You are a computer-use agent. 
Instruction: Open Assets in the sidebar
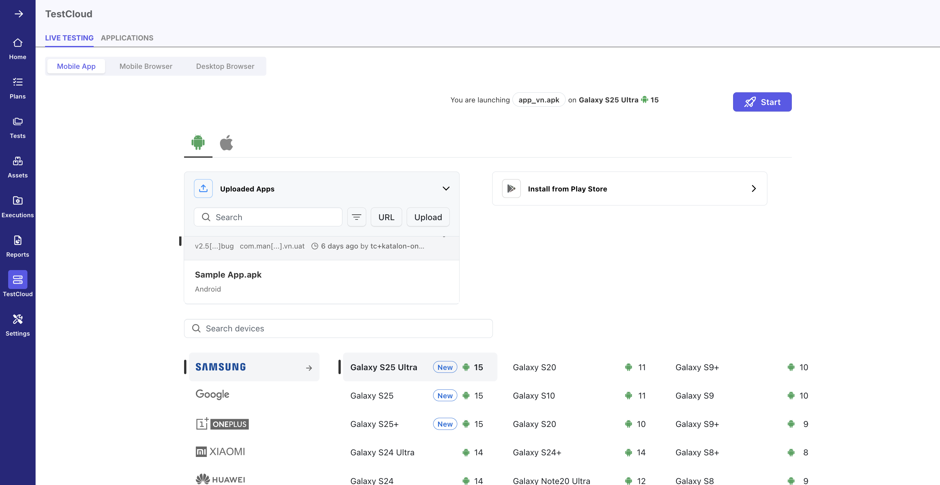(18, 167)
